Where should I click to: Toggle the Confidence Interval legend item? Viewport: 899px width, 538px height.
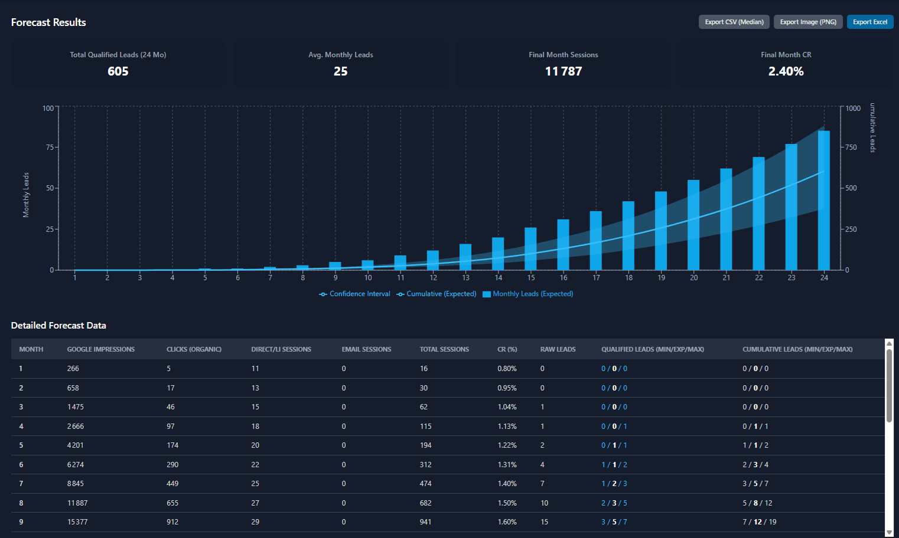point(354,294)
